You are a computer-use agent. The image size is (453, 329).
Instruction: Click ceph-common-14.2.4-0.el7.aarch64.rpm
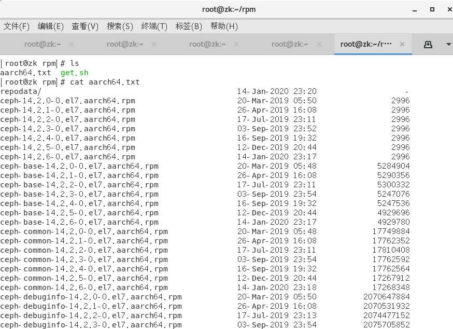pos(84,268)
